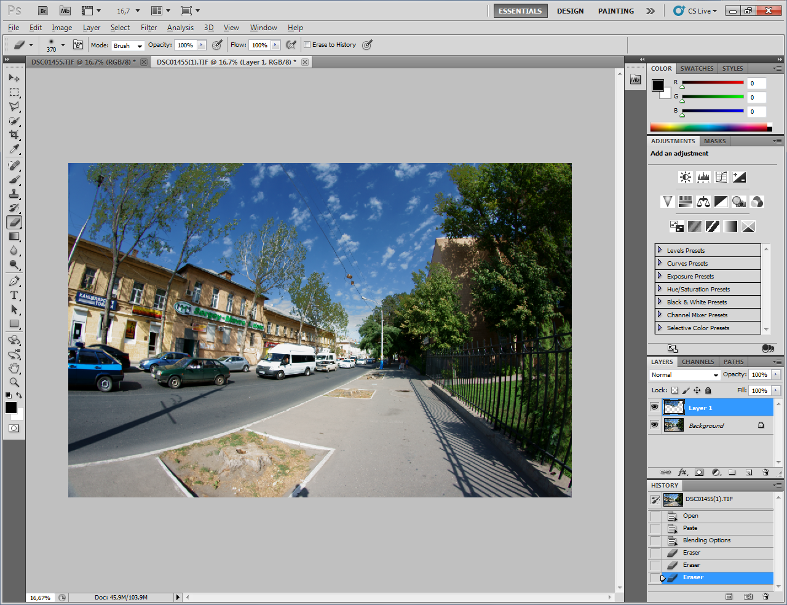Select the Eyedropper tool
Screen dimensions: 787x605
(x=14, y=149)
